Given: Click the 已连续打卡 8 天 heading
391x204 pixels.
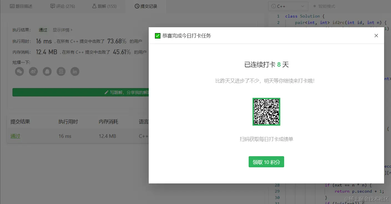Looking at the screenshot, I should [x=266, y=65].
